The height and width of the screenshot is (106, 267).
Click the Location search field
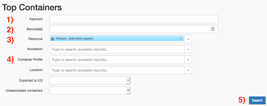coord(117,70)
